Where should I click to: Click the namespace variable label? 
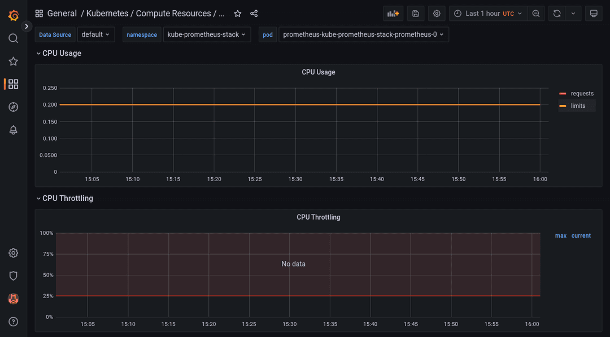click(x=142, y=34)
